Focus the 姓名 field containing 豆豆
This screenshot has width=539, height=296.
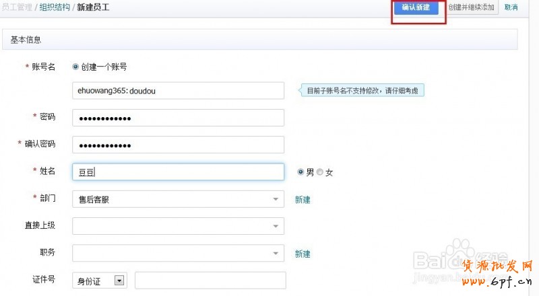[178, 172]
